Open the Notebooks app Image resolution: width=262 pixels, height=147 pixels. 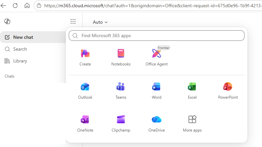pos(121,57)
